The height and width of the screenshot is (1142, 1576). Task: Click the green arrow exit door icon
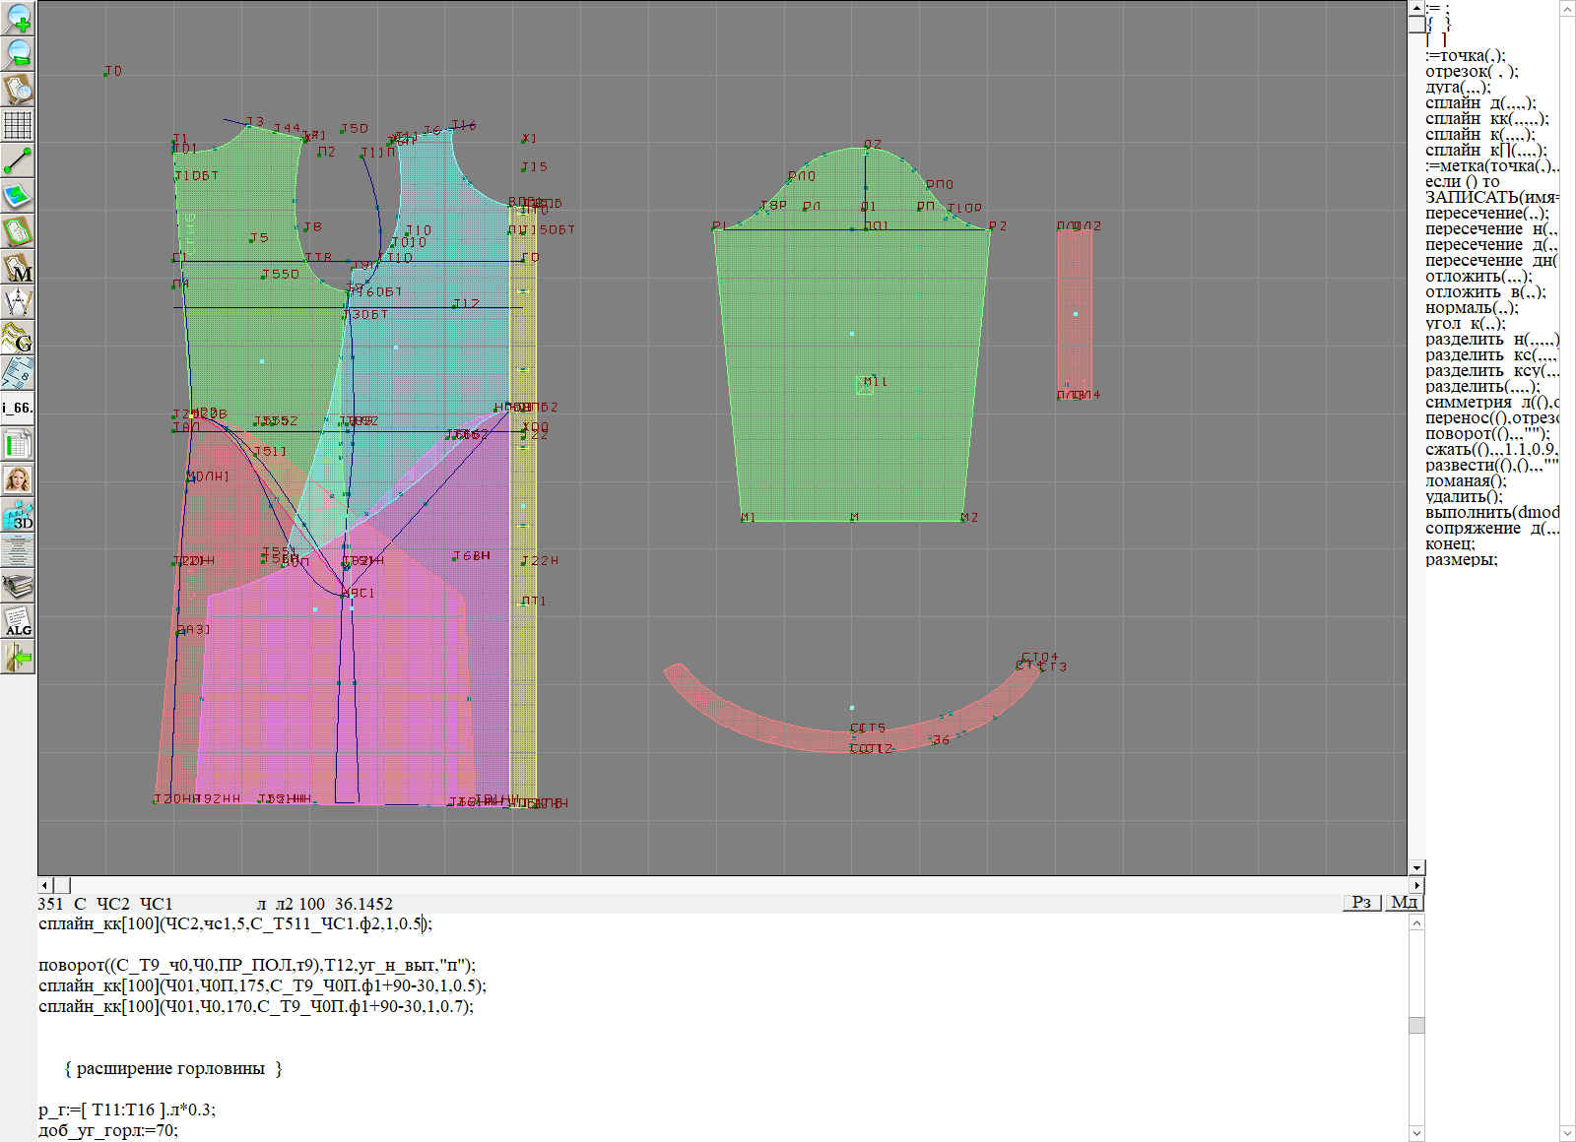[18, 657]
